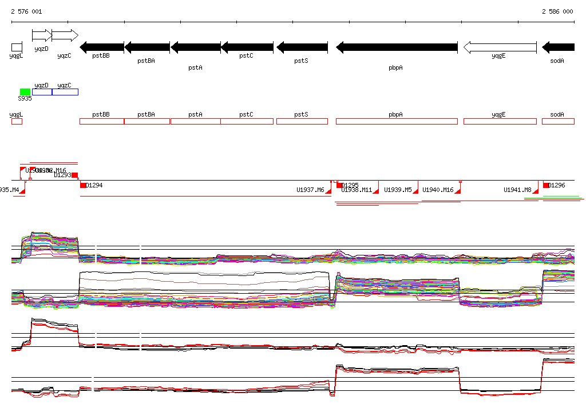The image size is (586, 408).
Task: Click the start coordinate 2 576 001
Action: [26, 11]
